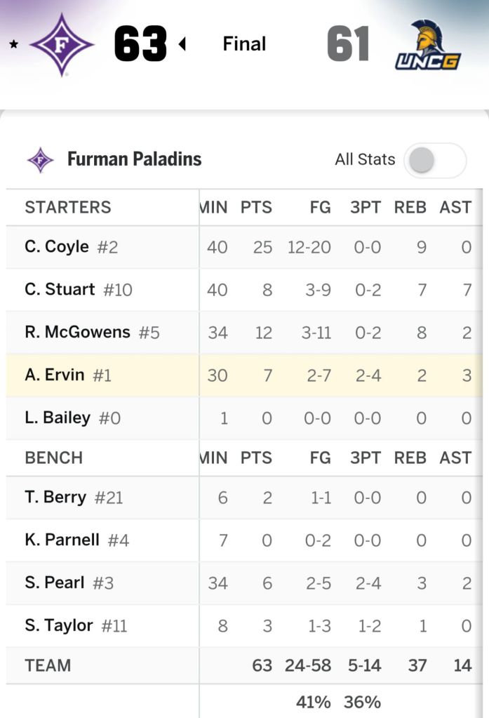Screen dimensions: 489x718
Task: Click the Furman Paladins team heading
Action: (134, 160)
